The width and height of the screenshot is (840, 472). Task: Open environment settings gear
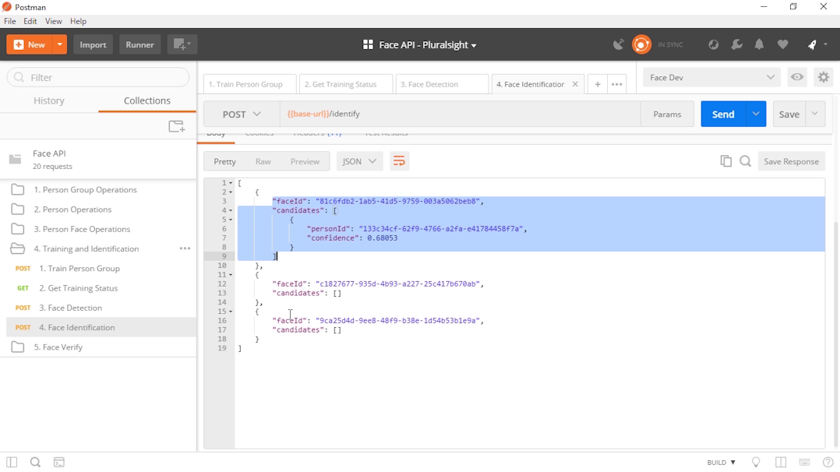[x=823, y=77]
